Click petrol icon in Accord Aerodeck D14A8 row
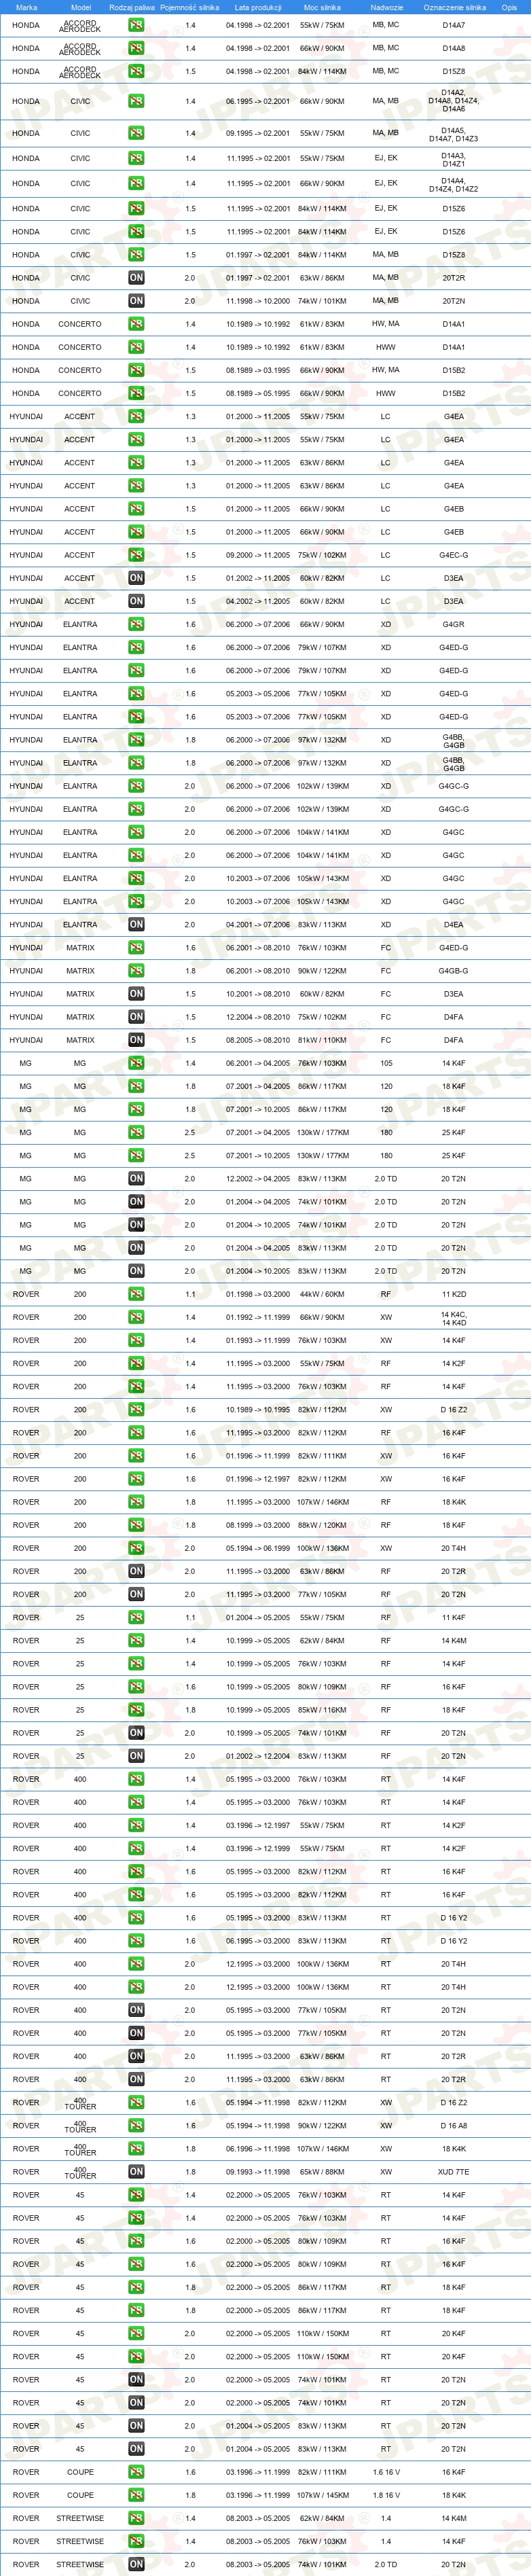This screenshot has width=531, height=2576. (x=136, y=48)
